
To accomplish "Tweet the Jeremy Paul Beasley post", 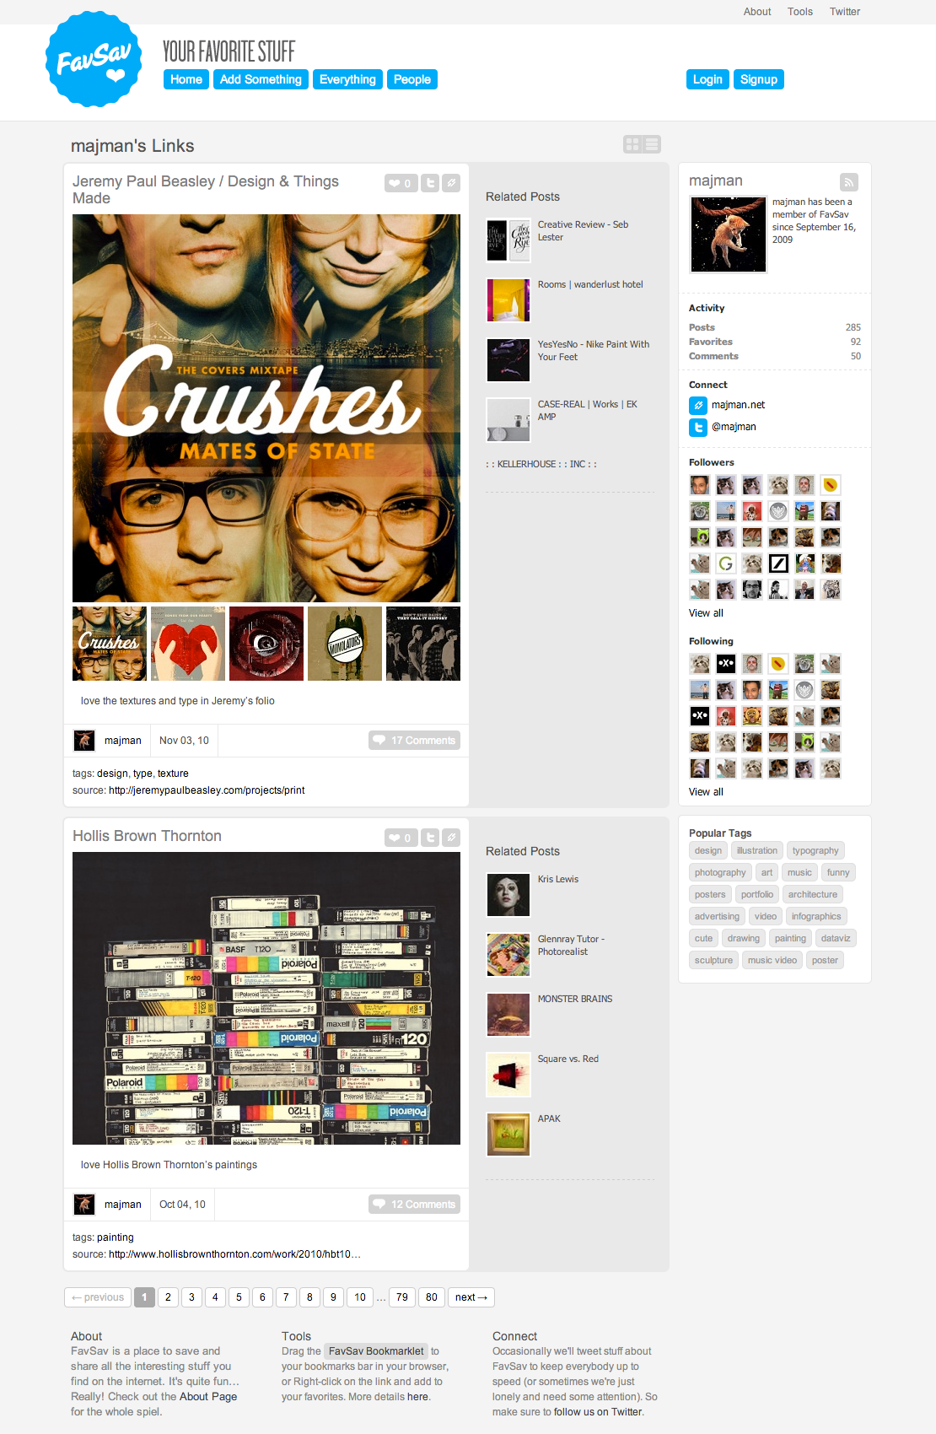I will [430, 183].
